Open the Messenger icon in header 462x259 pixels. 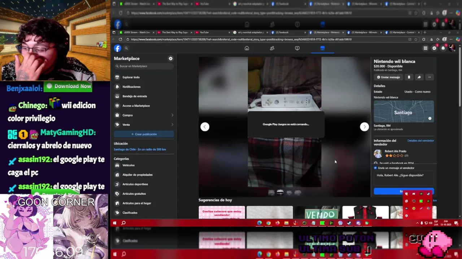coord(435,48)
